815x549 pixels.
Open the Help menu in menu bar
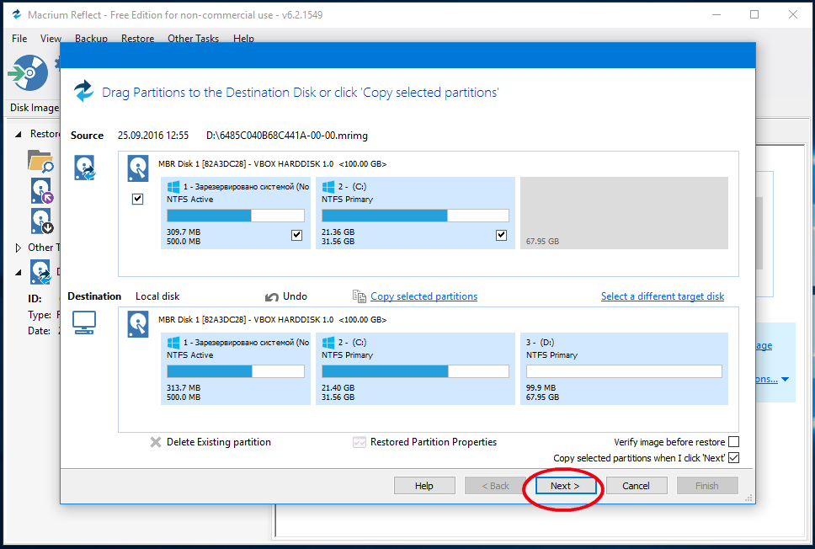(243, 39)
